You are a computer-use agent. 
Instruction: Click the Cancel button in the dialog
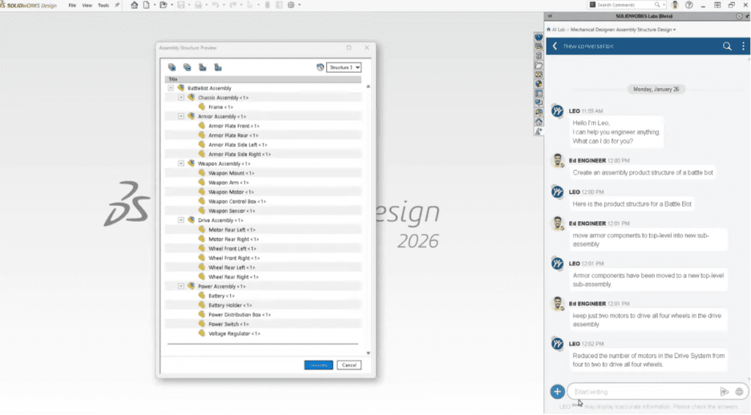pyautogui.click(x=349, y=364)
